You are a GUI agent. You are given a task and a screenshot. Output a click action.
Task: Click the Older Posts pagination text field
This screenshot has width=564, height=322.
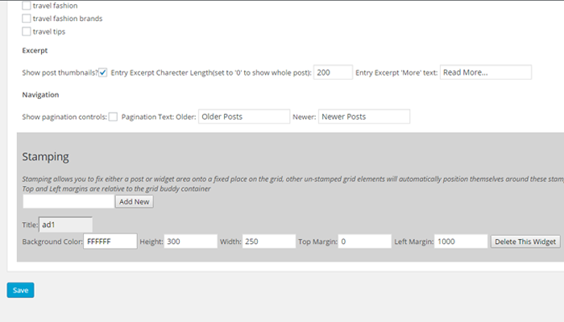244,117
